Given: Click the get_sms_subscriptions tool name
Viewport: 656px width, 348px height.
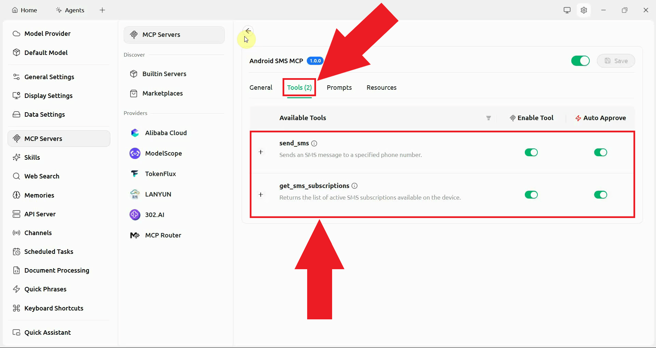Looking at the screenshot, I should coord(314,186).
